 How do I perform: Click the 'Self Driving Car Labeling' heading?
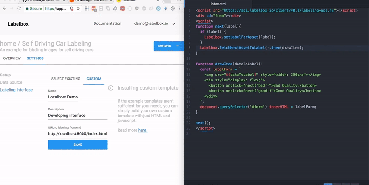coord(57,44)
